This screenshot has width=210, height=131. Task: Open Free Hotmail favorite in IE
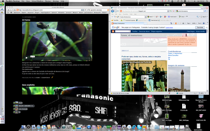[153, 20]
